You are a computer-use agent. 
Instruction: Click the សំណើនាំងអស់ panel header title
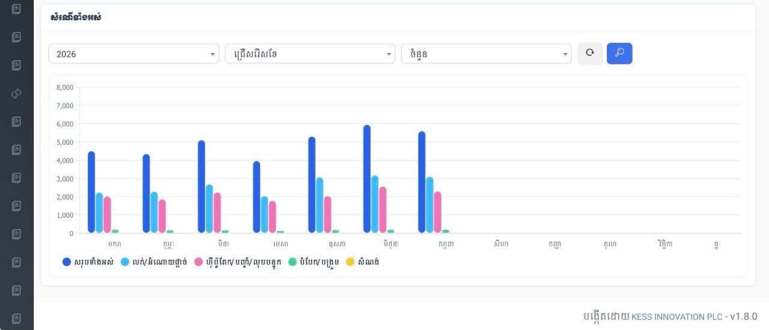76,17
